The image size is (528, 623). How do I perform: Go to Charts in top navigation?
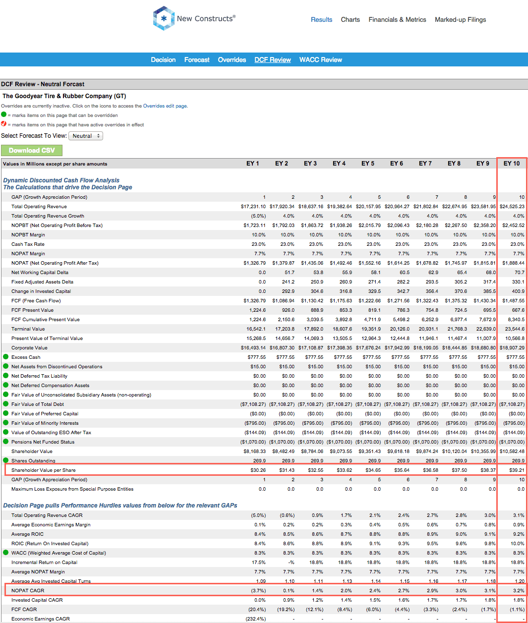(x=351, y=20)
